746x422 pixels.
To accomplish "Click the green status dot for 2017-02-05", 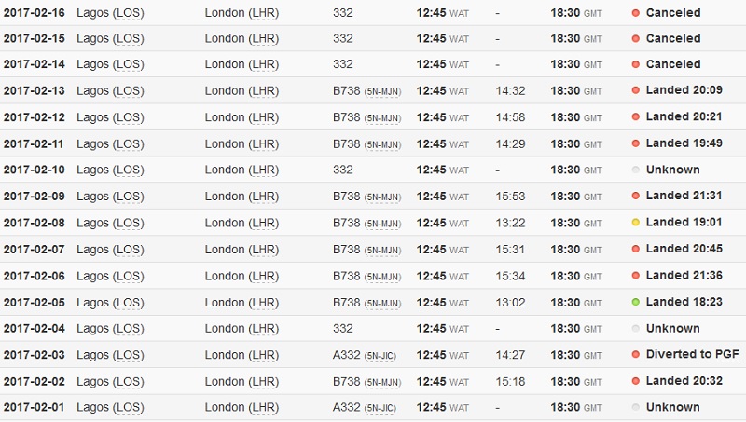I will pyautogui.click(x=635, y=302).
